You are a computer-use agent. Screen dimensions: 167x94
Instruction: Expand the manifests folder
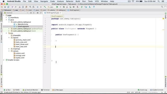pyautogui.click(x=6, y=17)
